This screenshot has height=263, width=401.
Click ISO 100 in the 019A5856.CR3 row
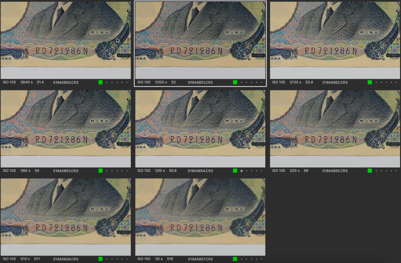click(x=9, y=259)
